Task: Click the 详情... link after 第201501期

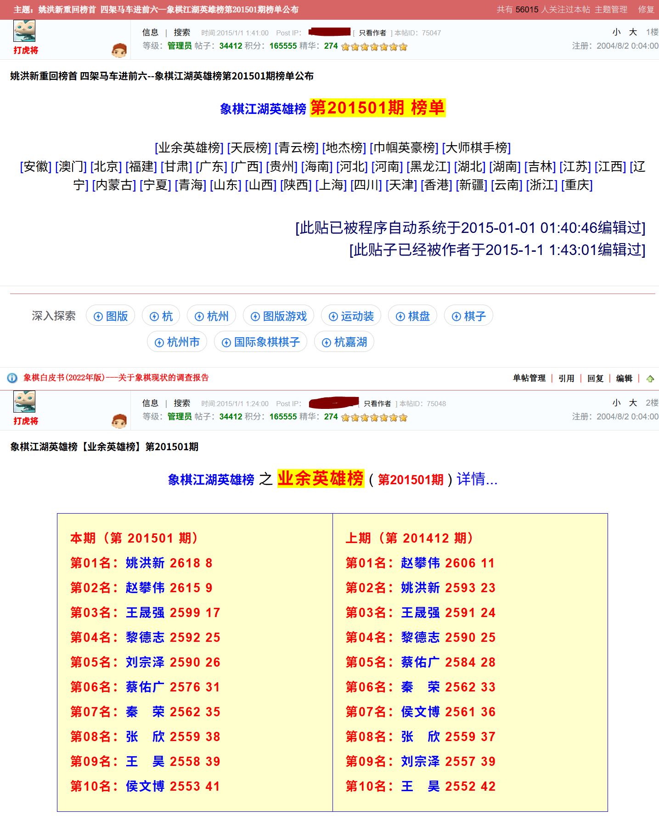Action: point(477,479)
